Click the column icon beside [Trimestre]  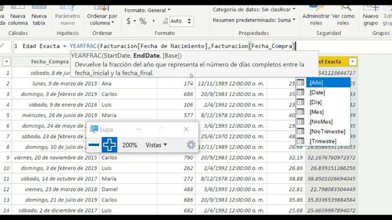click(301, 141)
